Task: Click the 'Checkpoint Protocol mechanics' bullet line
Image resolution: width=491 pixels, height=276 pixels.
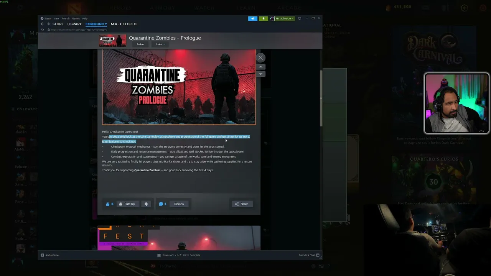Action: pos(168,147)
